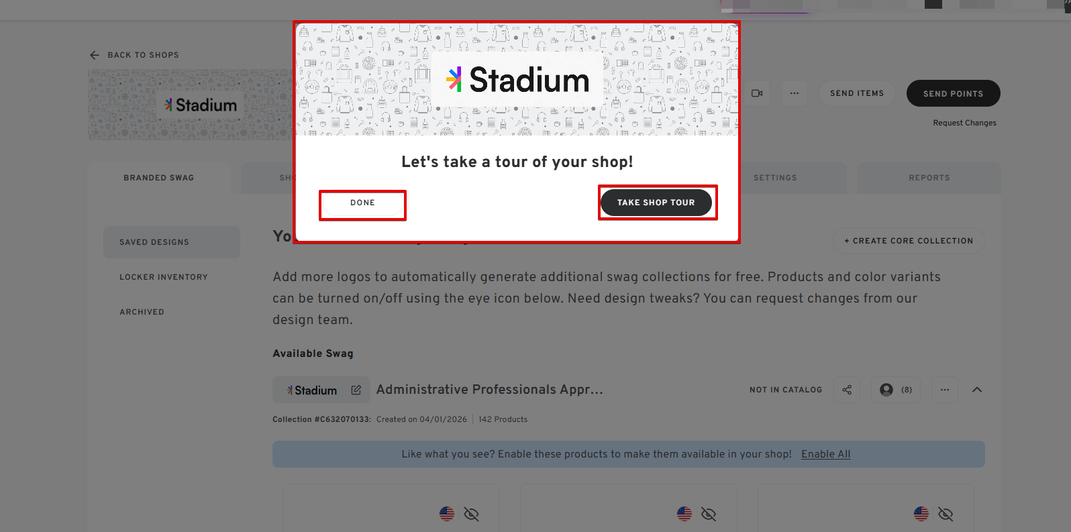Screen dimensions: 1071x532
Task: Click the video camera icon button
Action: click(757, 93)
